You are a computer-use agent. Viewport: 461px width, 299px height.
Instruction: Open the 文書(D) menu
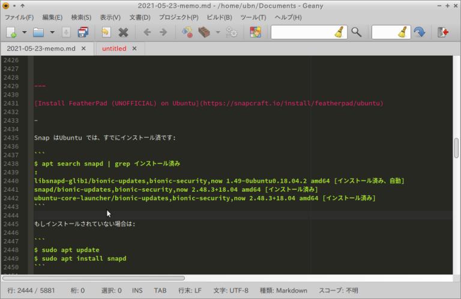tap(140, 17)
